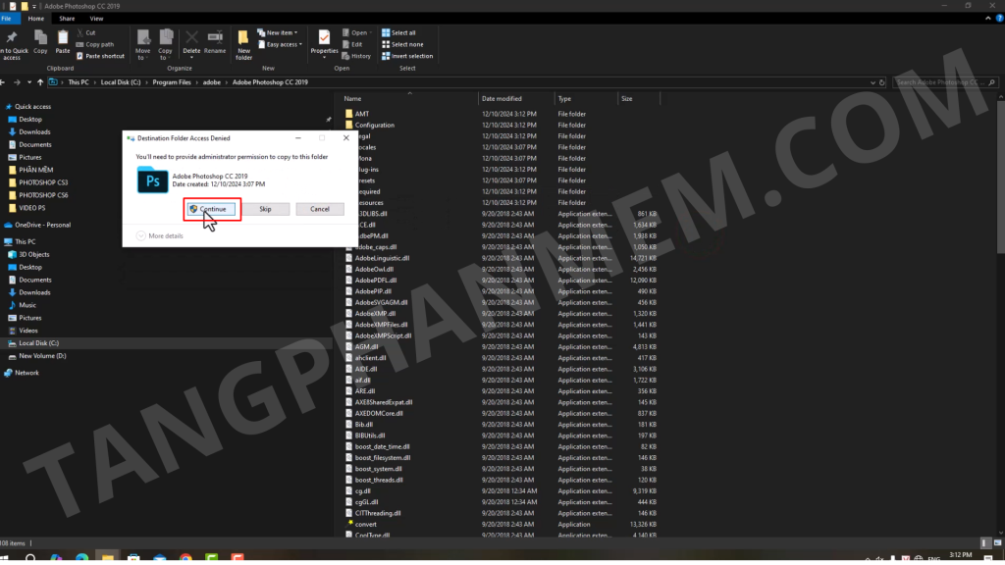Click Invert selection in the ribbon
Screen dimensions: 1005x565
(408, 56)
